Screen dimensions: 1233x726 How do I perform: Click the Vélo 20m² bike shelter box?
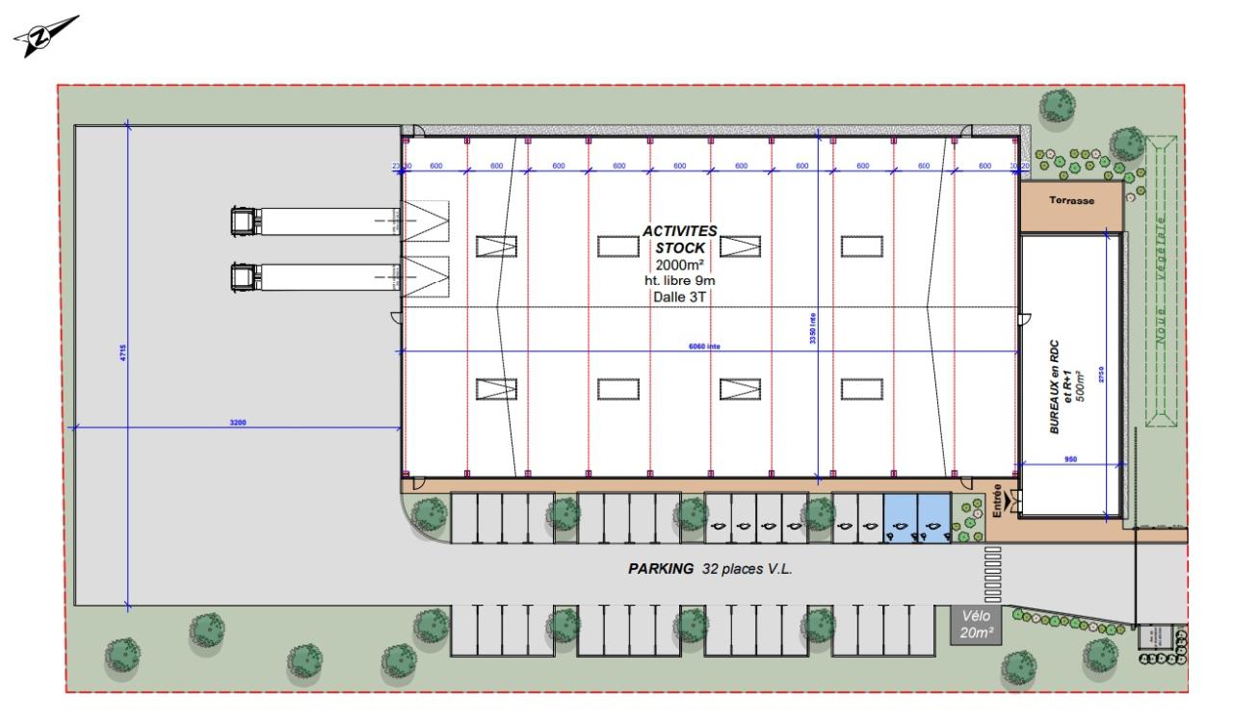point(975,625)
